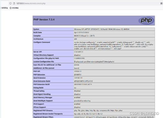163x118 pixels.
Task: Click the 'x64' architecture value
Action: tap(75, 39)
